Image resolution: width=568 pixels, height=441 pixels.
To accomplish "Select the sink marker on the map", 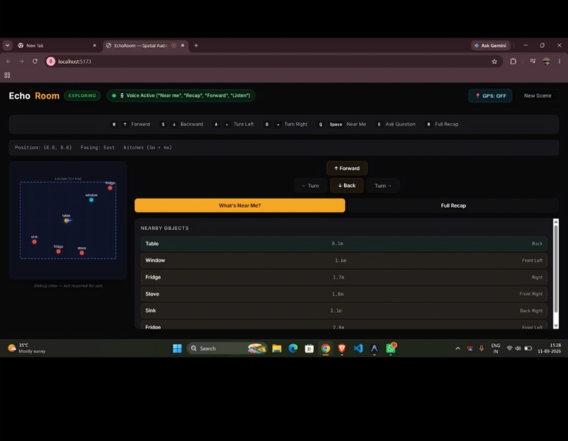I will pyautogui.click(x=34, y=242).
